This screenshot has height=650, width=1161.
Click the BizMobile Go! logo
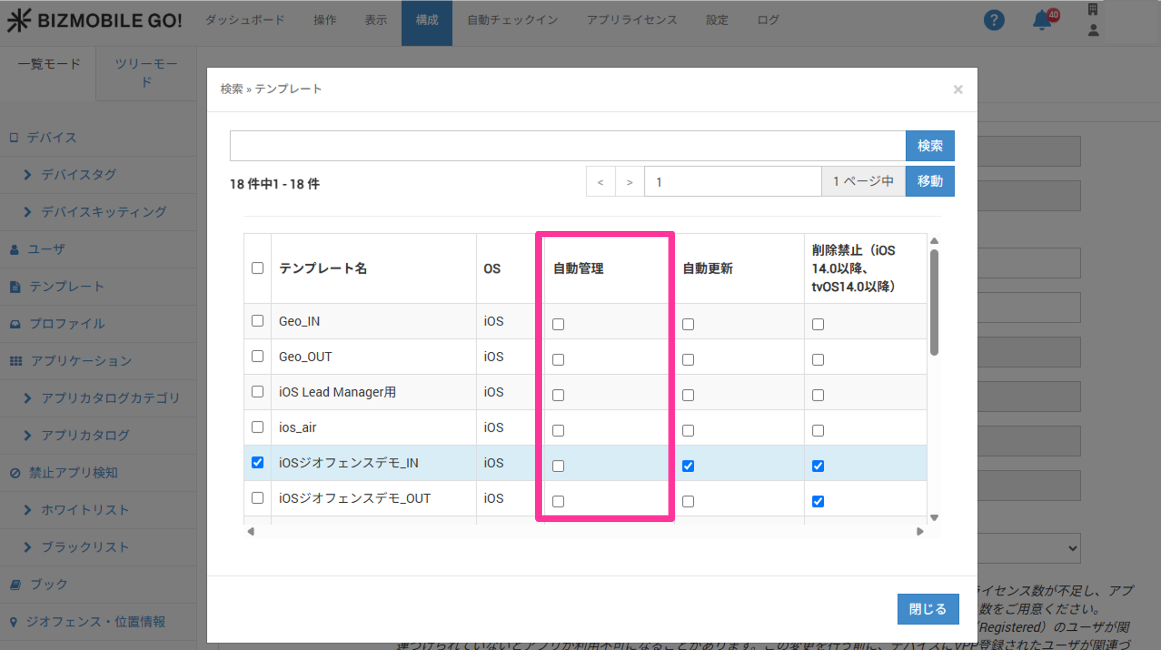[95, 21]
